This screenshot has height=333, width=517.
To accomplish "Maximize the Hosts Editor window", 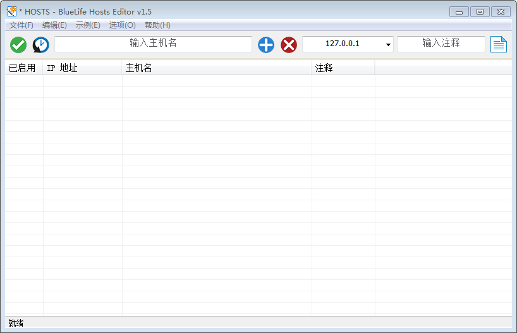I will (x=480, y=11).
